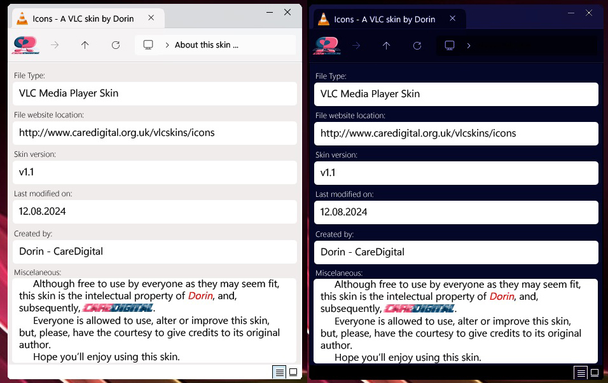Click the 'v1.1' version field in the light window

pyautogui.click(x=155, y=172)
